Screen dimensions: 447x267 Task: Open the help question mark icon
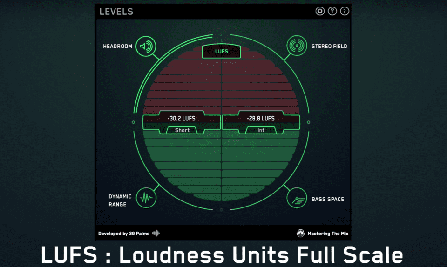[345, 11]
